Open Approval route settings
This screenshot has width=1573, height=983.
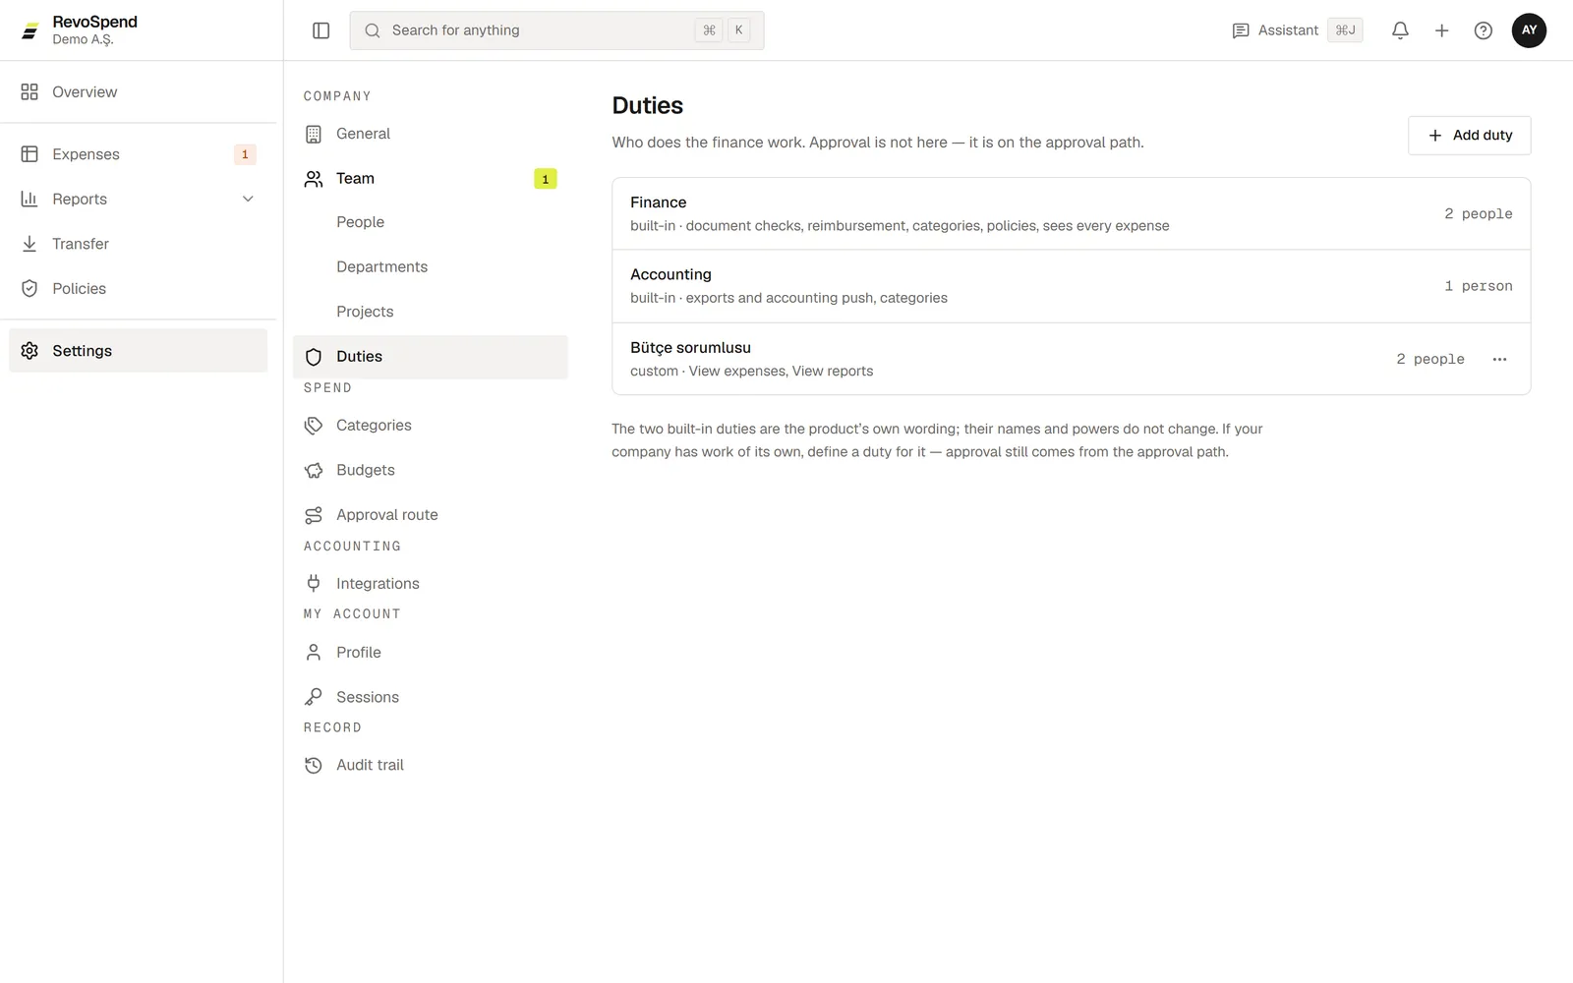click(431, 515)
